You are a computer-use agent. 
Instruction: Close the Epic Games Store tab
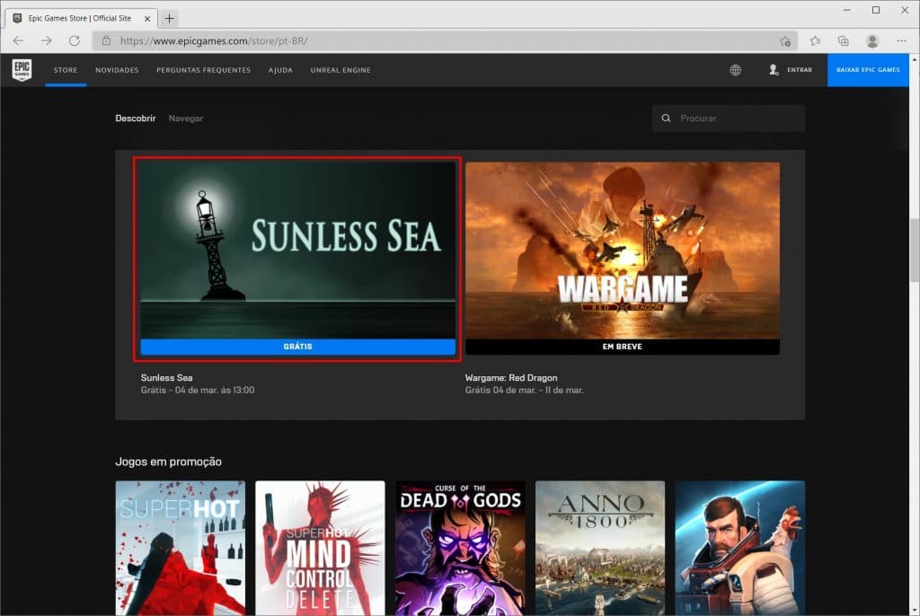(x=147, y=18)
